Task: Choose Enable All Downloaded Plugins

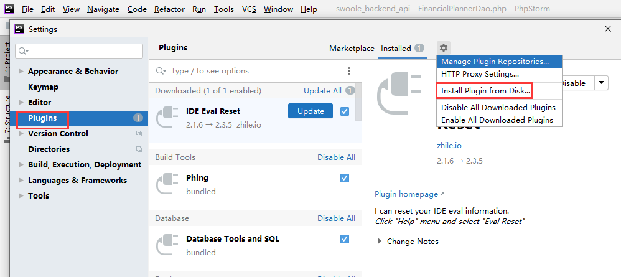Action: 499,120
